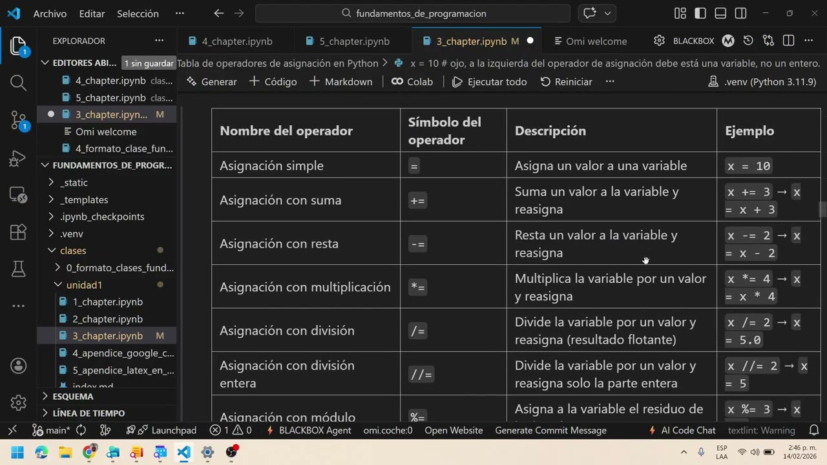This screenshot has height=465, width=827.
Task: Show additional activity bar views
Action: [x=18, y=305]
